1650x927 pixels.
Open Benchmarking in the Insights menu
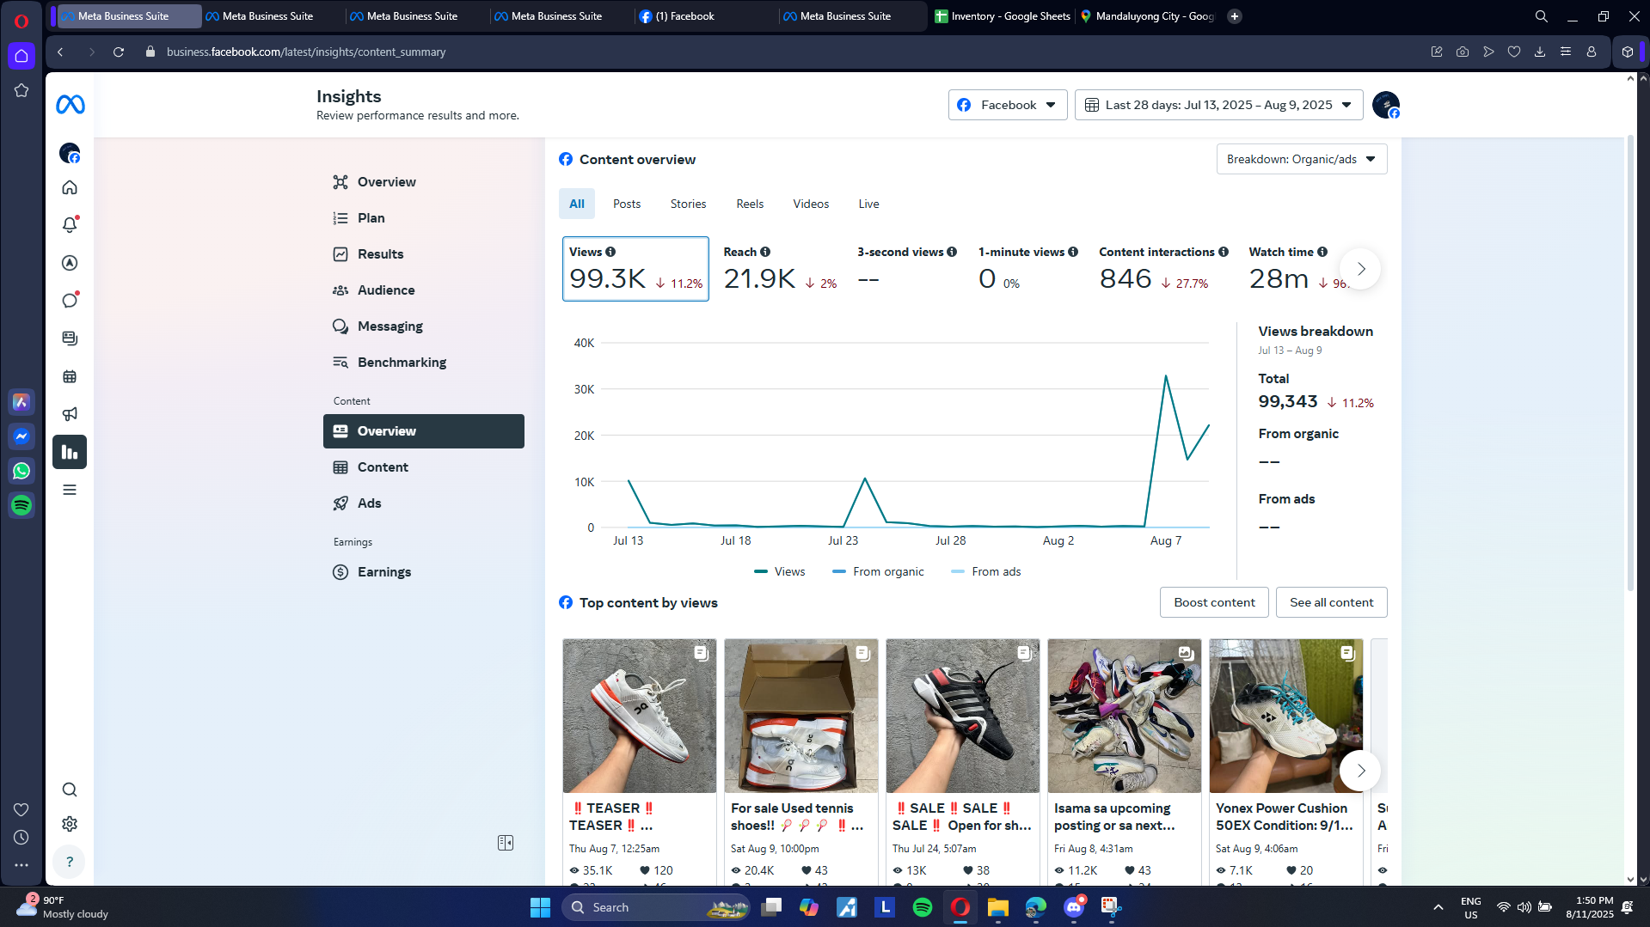[x=402, y=363]
